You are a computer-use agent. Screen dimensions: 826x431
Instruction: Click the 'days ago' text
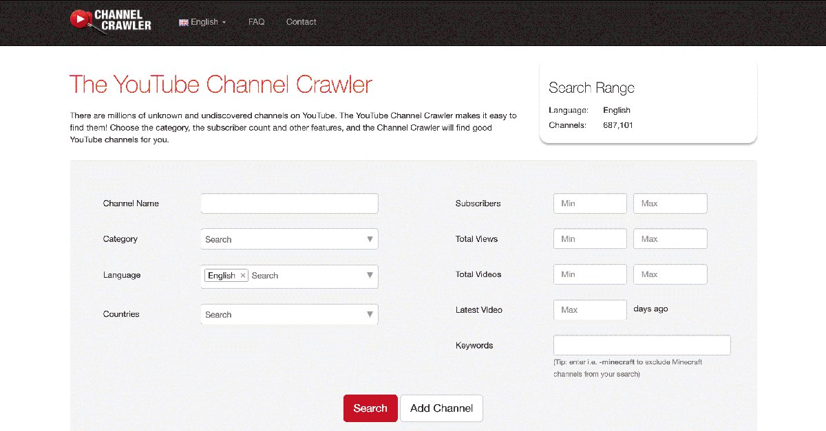click(650, 309)
